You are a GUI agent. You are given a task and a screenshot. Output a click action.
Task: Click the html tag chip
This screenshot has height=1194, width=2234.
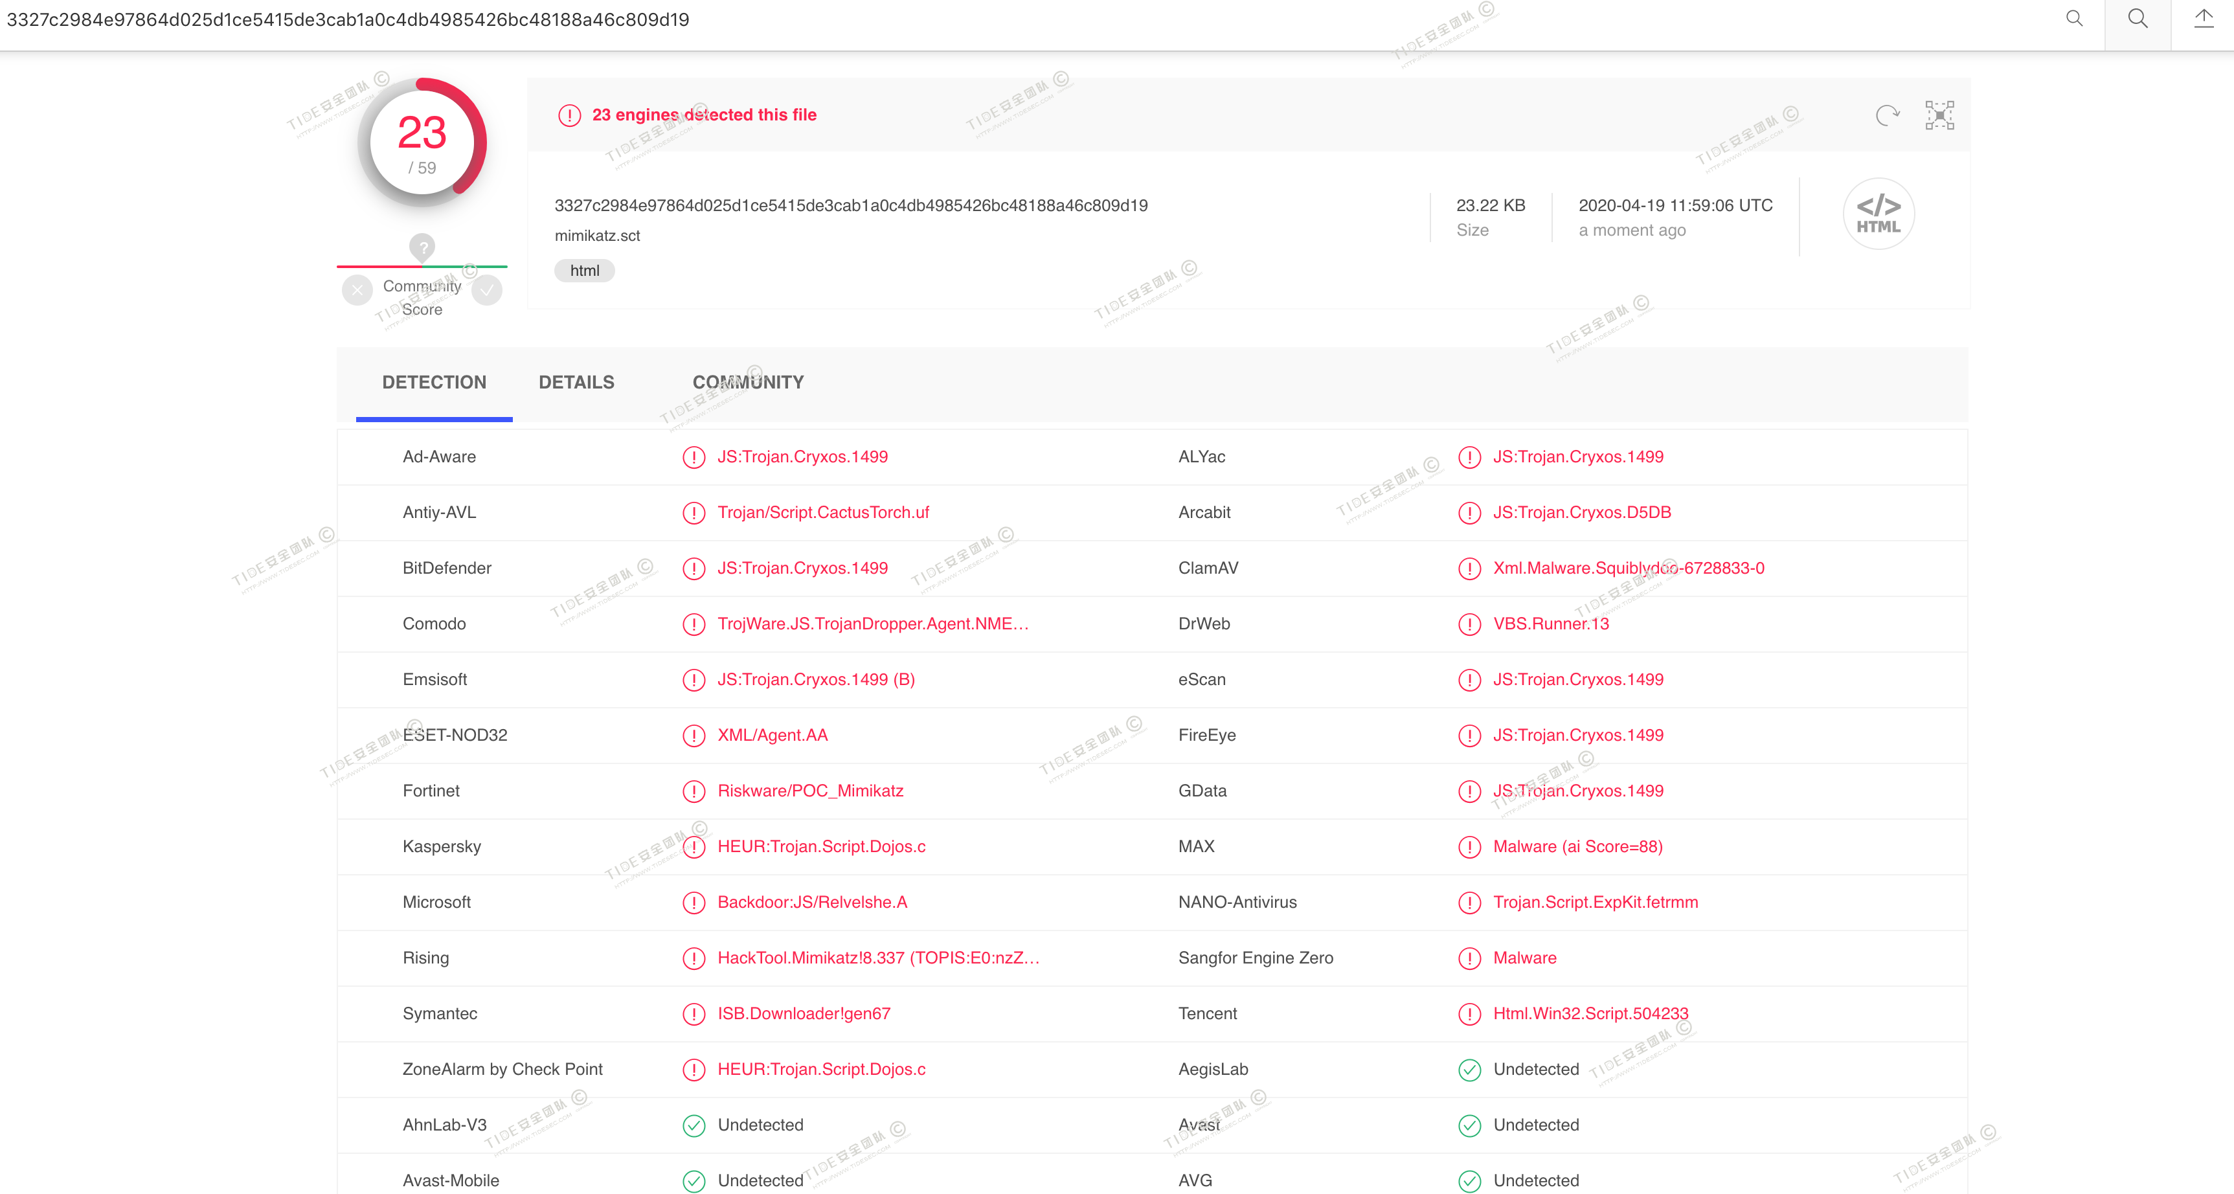(x=585, y=271)
